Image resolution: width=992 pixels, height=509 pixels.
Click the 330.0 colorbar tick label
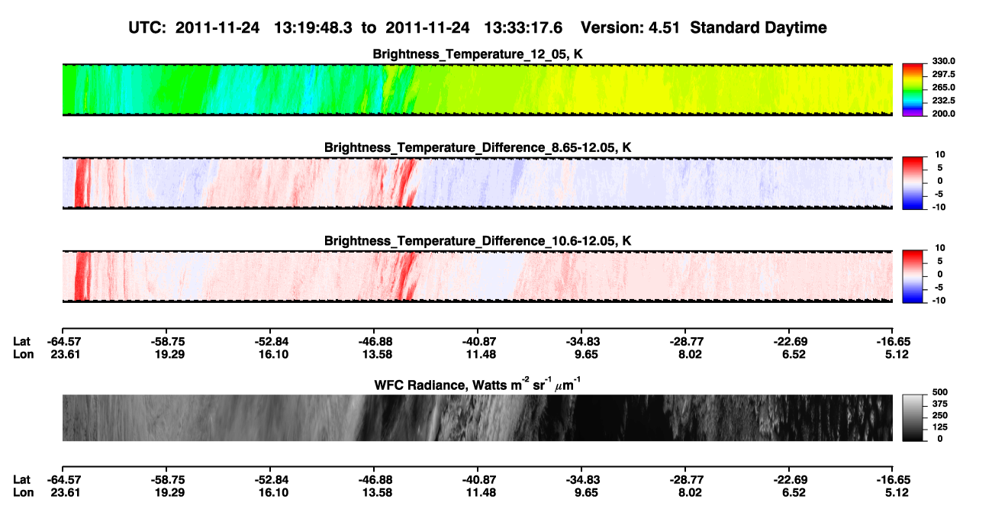(943, 62)
